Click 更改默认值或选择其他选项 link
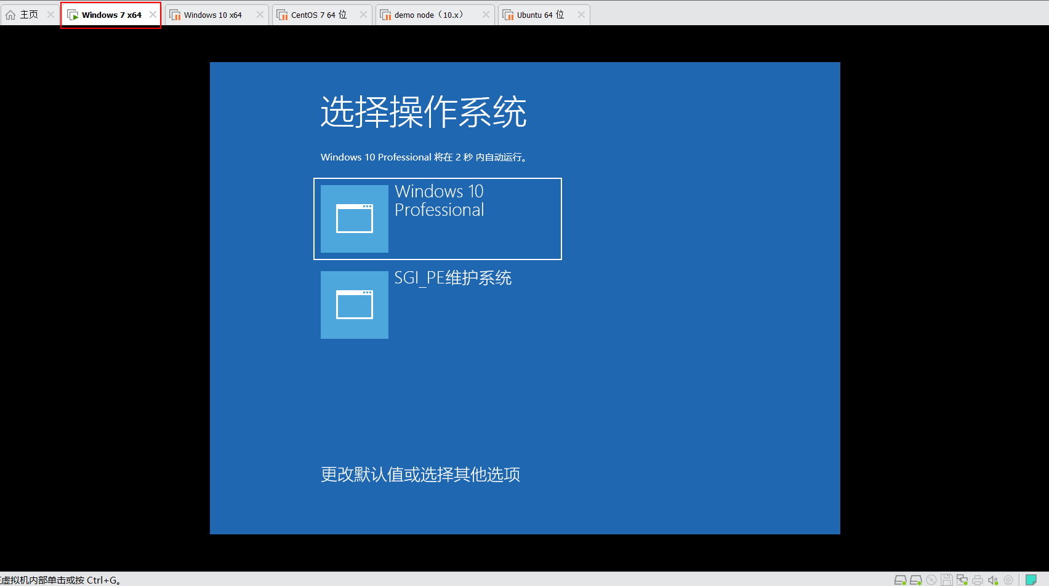1049x586 pixels. pos(420,474)
